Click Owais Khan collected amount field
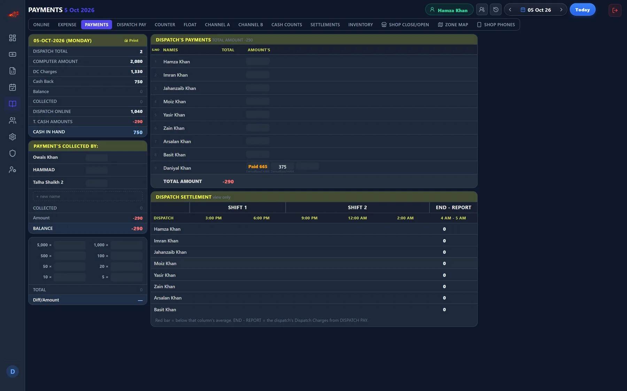627x391 pixels. [96, 158]
